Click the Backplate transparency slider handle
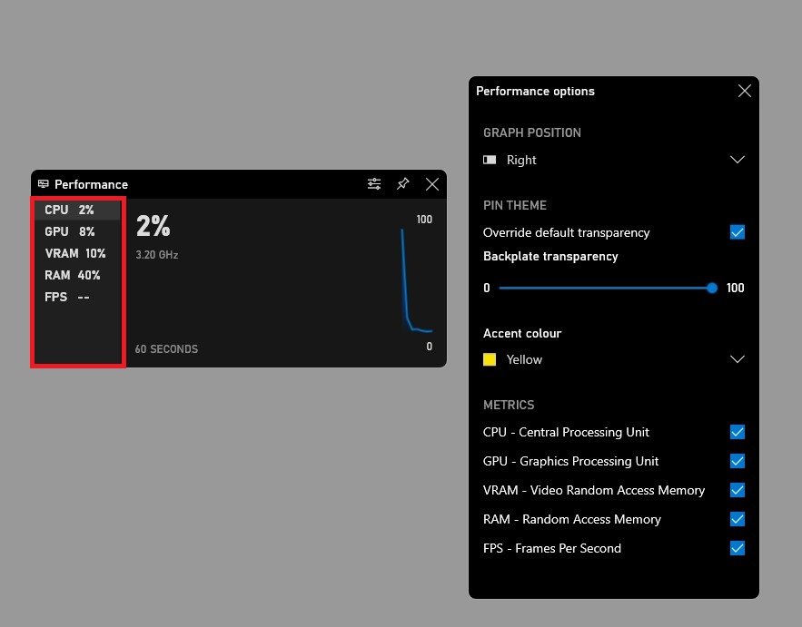 (712, 288)
